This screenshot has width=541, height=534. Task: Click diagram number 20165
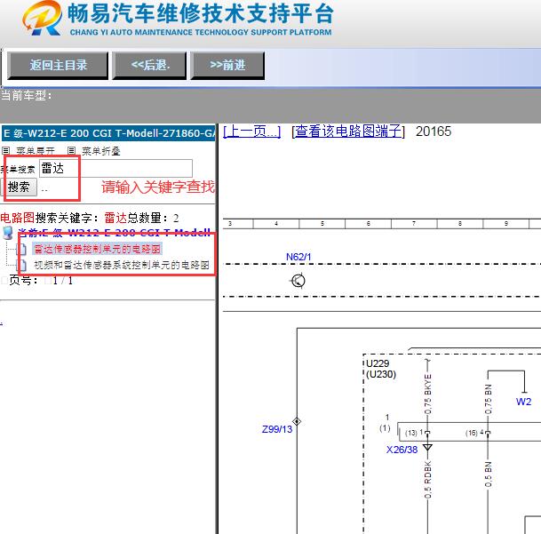coord(434,132)
